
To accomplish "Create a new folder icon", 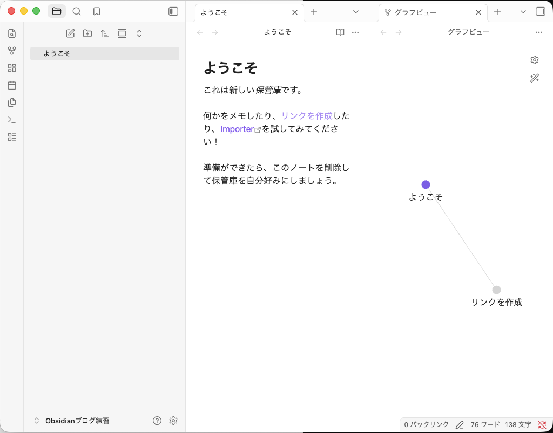I will pos(87,33).
